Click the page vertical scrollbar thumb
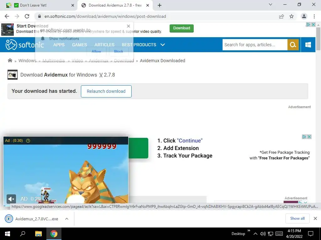321x240 pixels. 318,39
